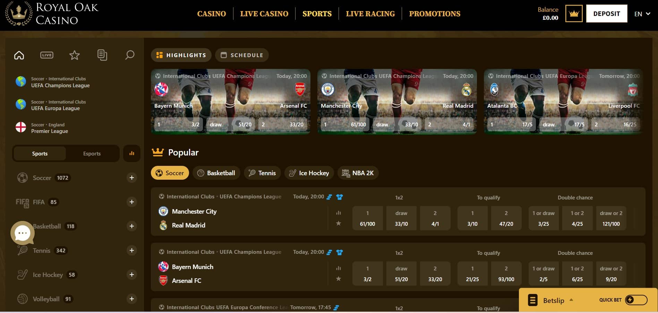Switch to the Esports tab
Image resolution: width=658 pixels, height=313 pixels.
click(x=92, y=153)
